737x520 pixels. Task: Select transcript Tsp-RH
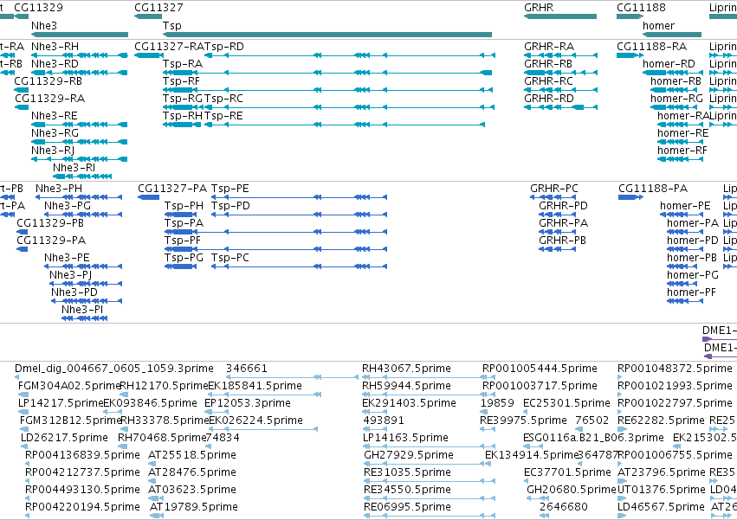click(x=182, y=125)
